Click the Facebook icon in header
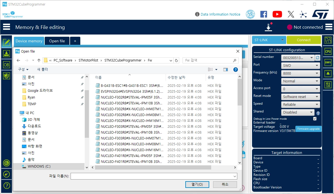334x194 pixels. tap(264, 14)
